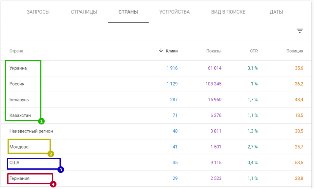Click the 71 clicks value
Image resolution: width=314 pixels, height=189 pixels.
[x=175, y=115]
